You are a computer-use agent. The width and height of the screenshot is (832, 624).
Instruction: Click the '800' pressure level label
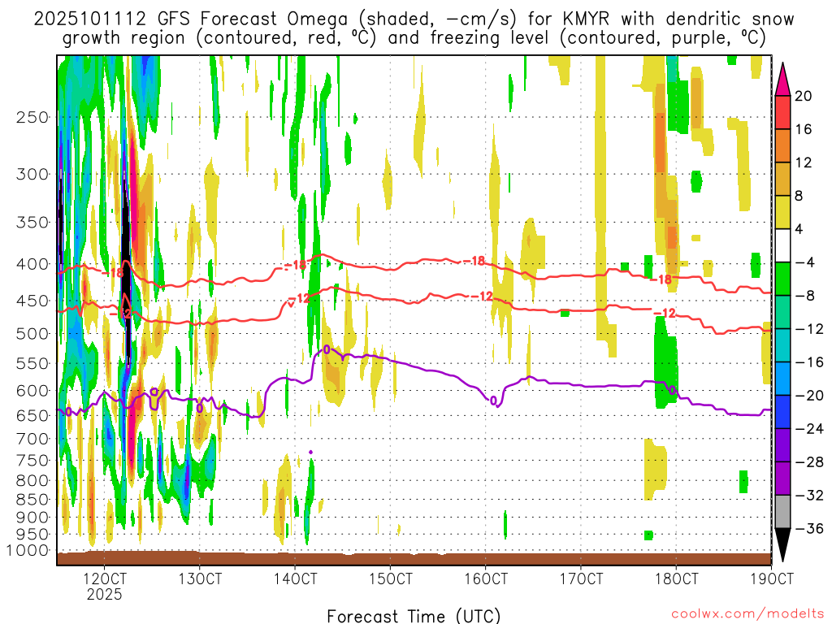tap(32, 481)
